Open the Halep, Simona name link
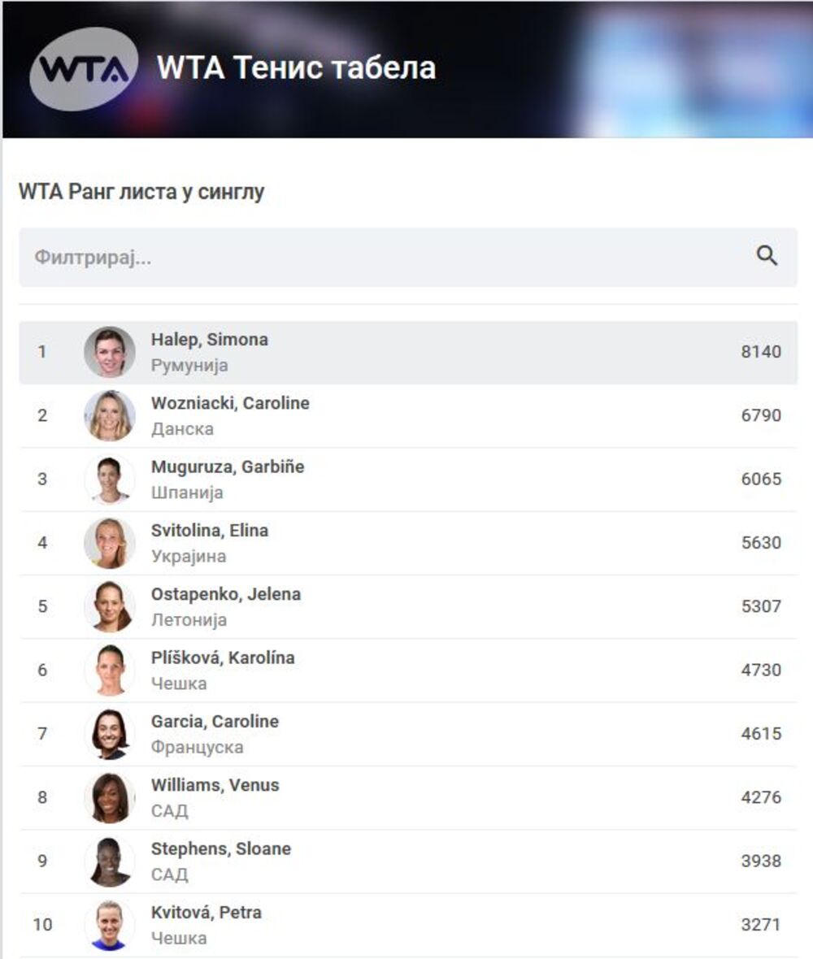The width and height of the screenshot is (813, 959). [x=210, y=340]
